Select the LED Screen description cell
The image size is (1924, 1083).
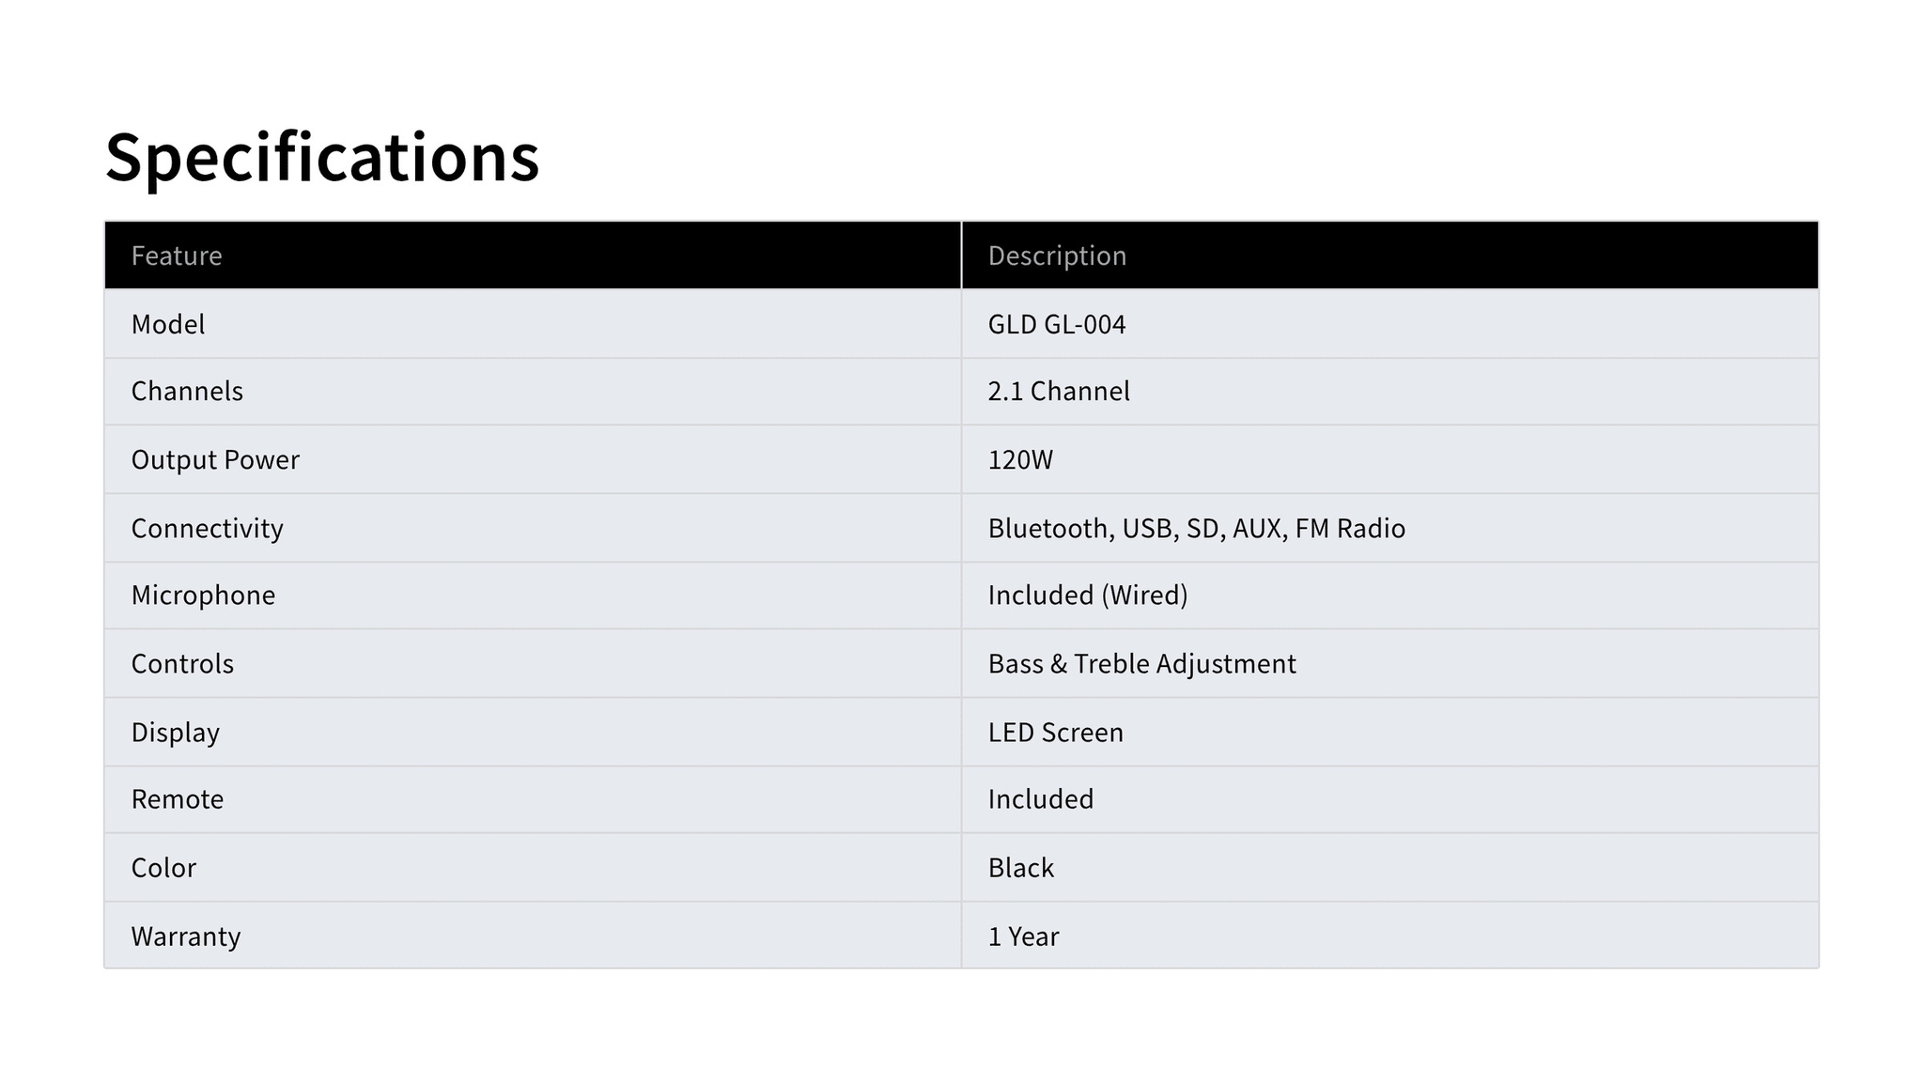pyautogui.click(x=1055, y=732)
